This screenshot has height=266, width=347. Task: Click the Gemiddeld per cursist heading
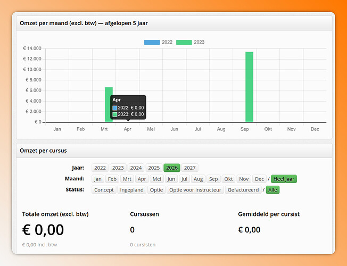click(x=269, y=214)
